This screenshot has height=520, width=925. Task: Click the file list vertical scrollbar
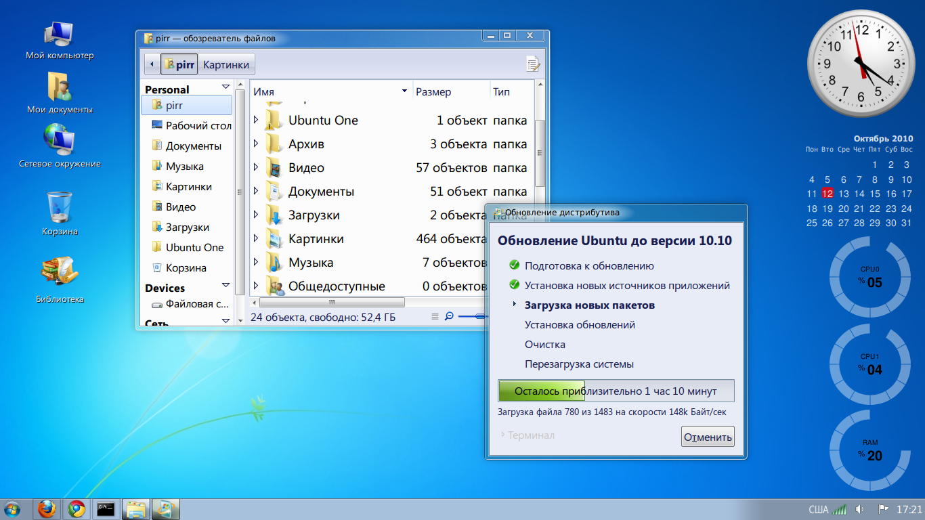tap(540, 153)
